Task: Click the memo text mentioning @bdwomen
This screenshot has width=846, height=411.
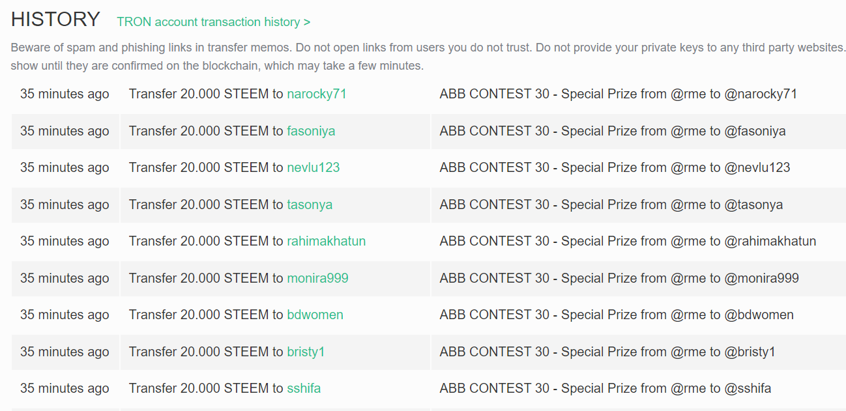Action: click(617, 315)
